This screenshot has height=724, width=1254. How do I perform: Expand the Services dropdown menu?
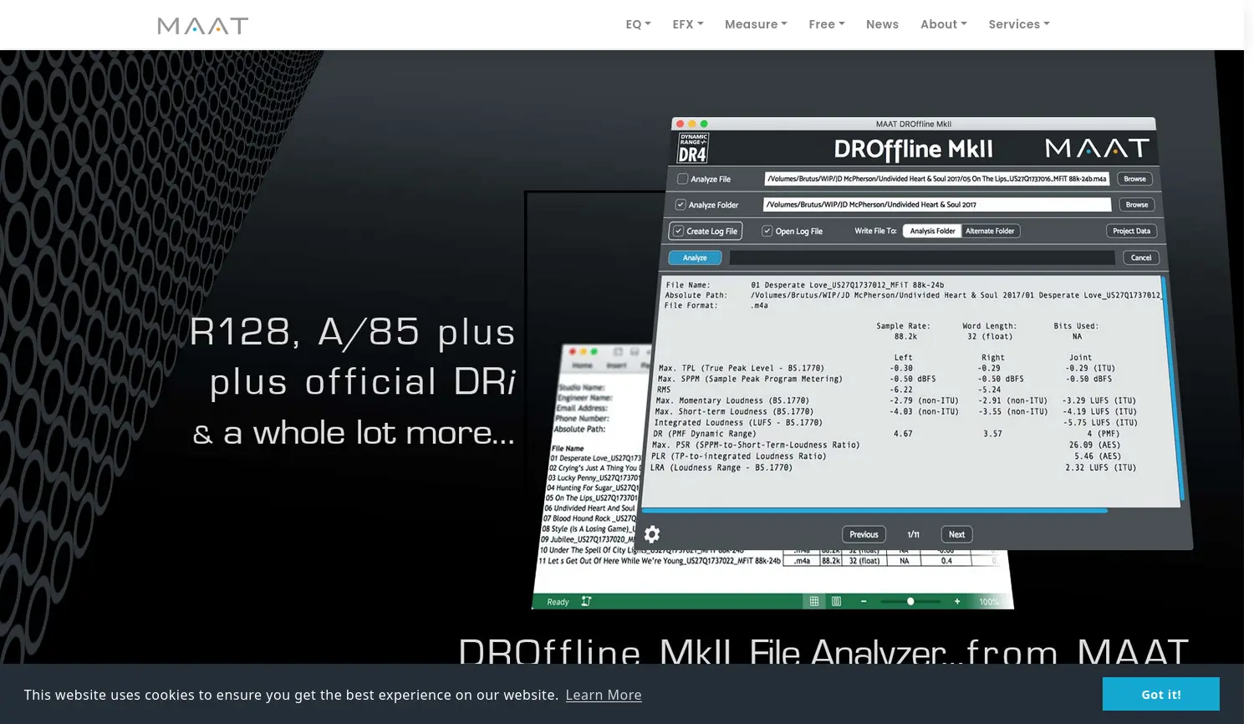(x=1018, y=24)
